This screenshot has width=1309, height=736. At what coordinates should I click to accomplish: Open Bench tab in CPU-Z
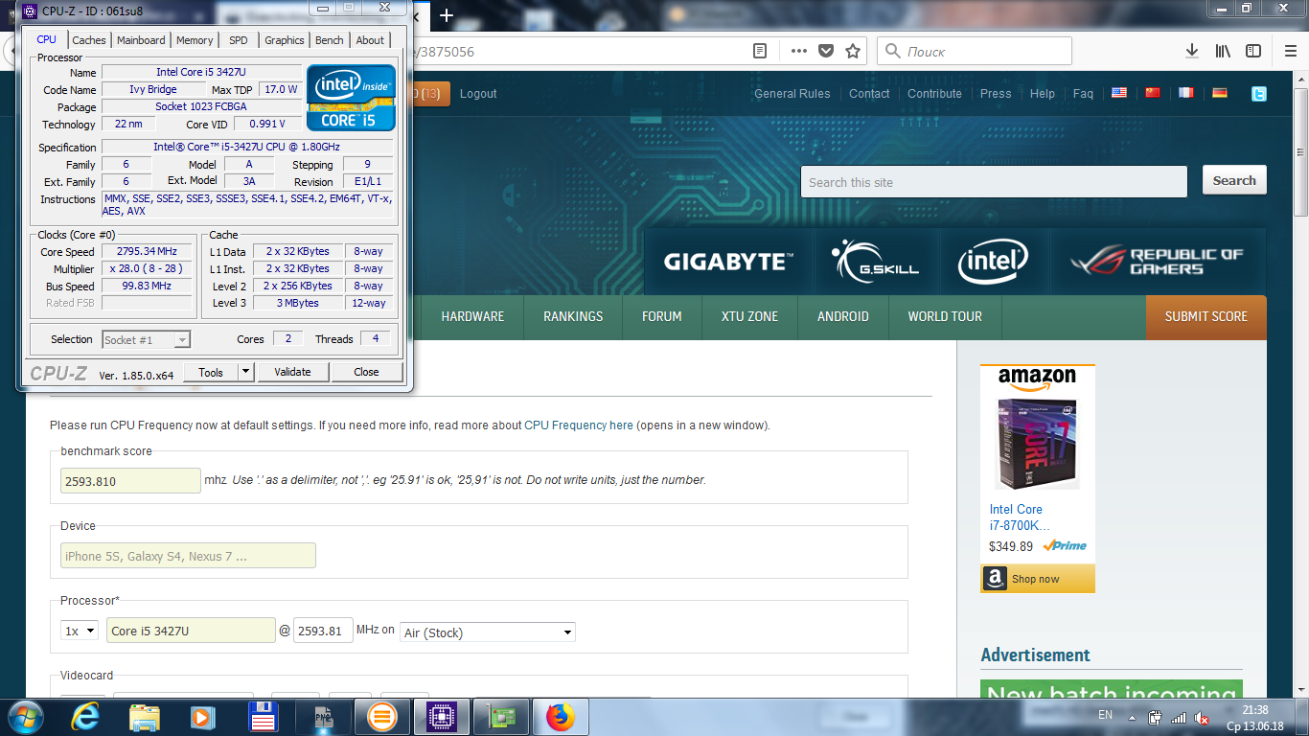coord(330,40)
